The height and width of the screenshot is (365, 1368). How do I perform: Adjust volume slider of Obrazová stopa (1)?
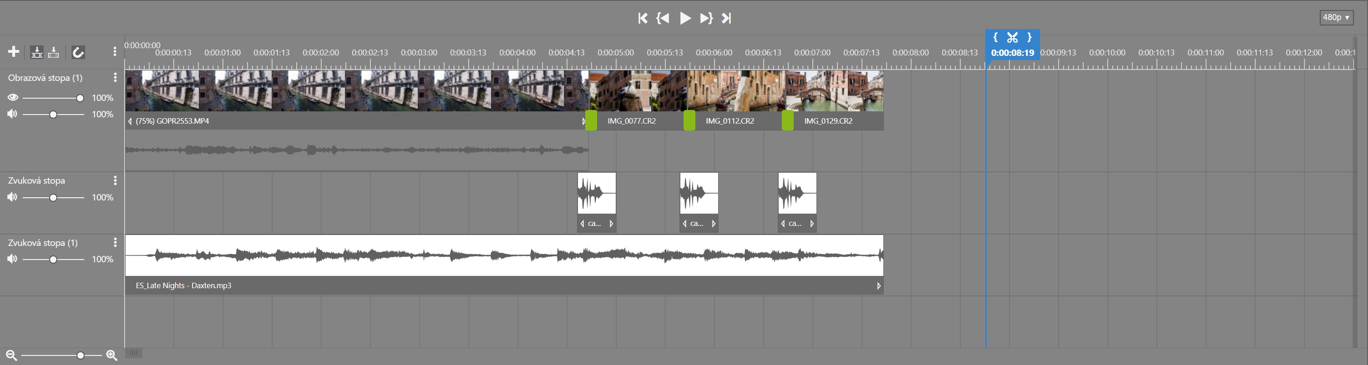[x=53, y=115]
